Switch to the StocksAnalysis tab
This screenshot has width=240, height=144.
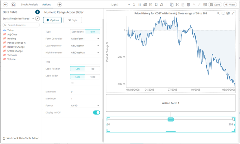(x=29, y=5)
